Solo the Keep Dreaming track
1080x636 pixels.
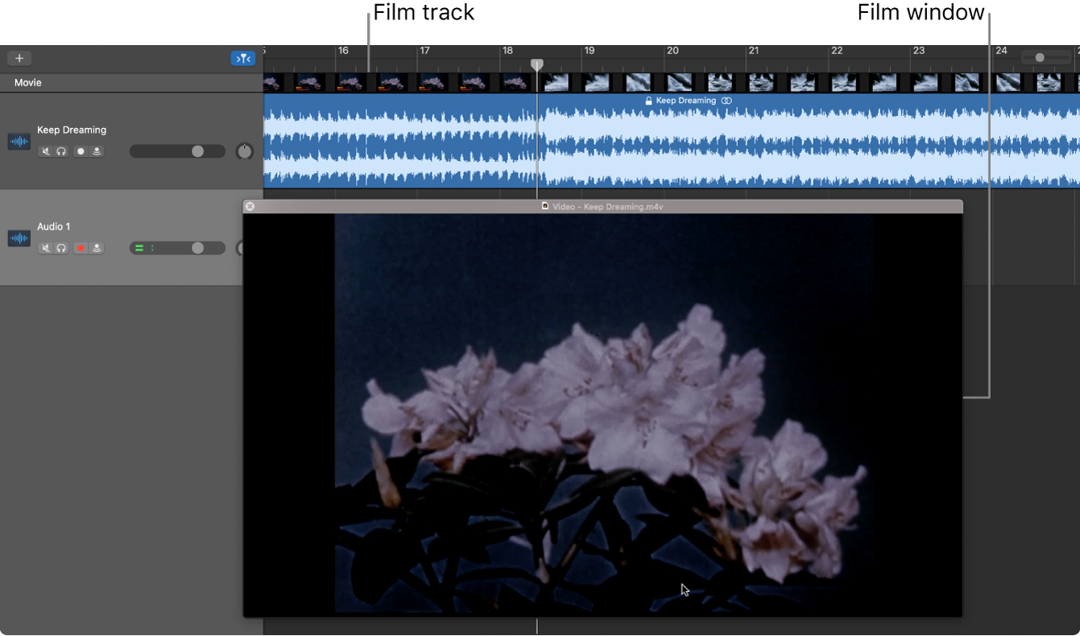[x=61, y=151]
